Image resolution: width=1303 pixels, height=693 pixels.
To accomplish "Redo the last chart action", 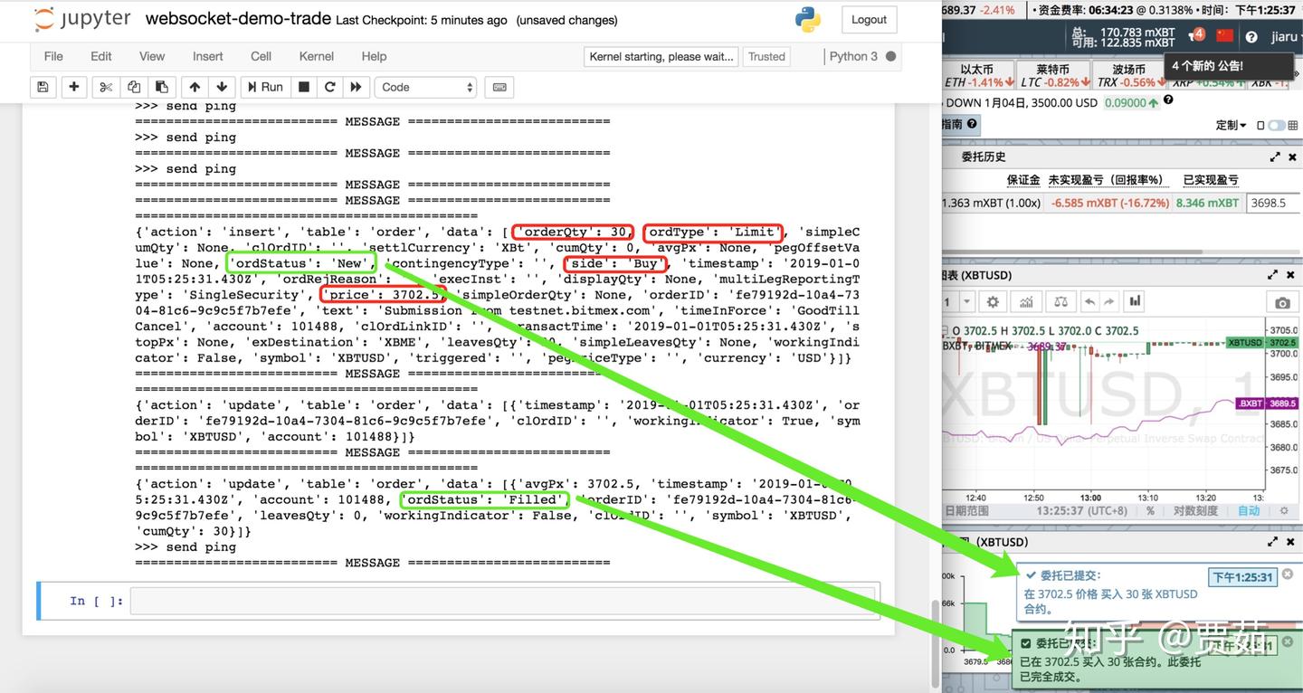I will tap(1108, 301).
